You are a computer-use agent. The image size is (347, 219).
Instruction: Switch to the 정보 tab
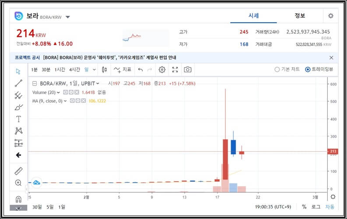pos(300,16)
